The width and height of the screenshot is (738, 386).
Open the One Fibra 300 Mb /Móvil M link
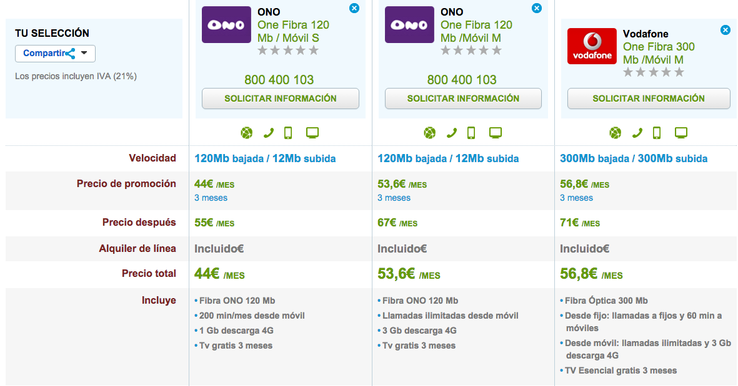[659, 53]
